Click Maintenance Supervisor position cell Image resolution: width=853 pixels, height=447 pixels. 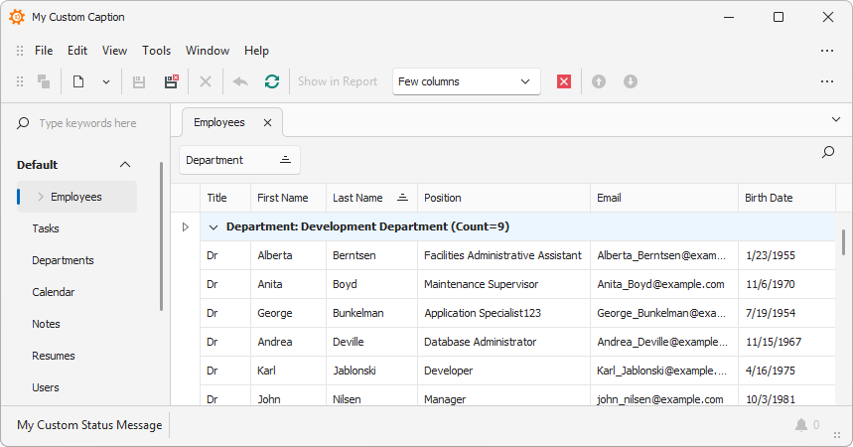[503, 284]
